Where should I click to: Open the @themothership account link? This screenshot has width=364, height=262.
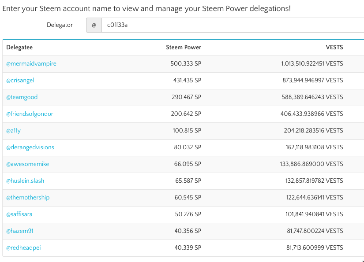coord(28,198)
